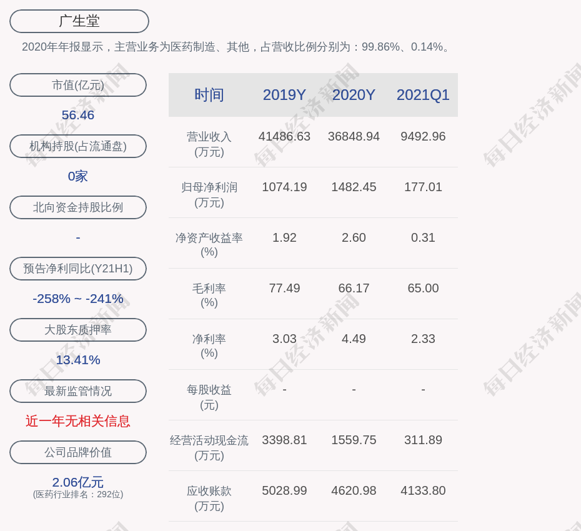Viewport: 581px width, 531px height.
Task: Select the cash flow cell 1559.75
Action: 354,440
